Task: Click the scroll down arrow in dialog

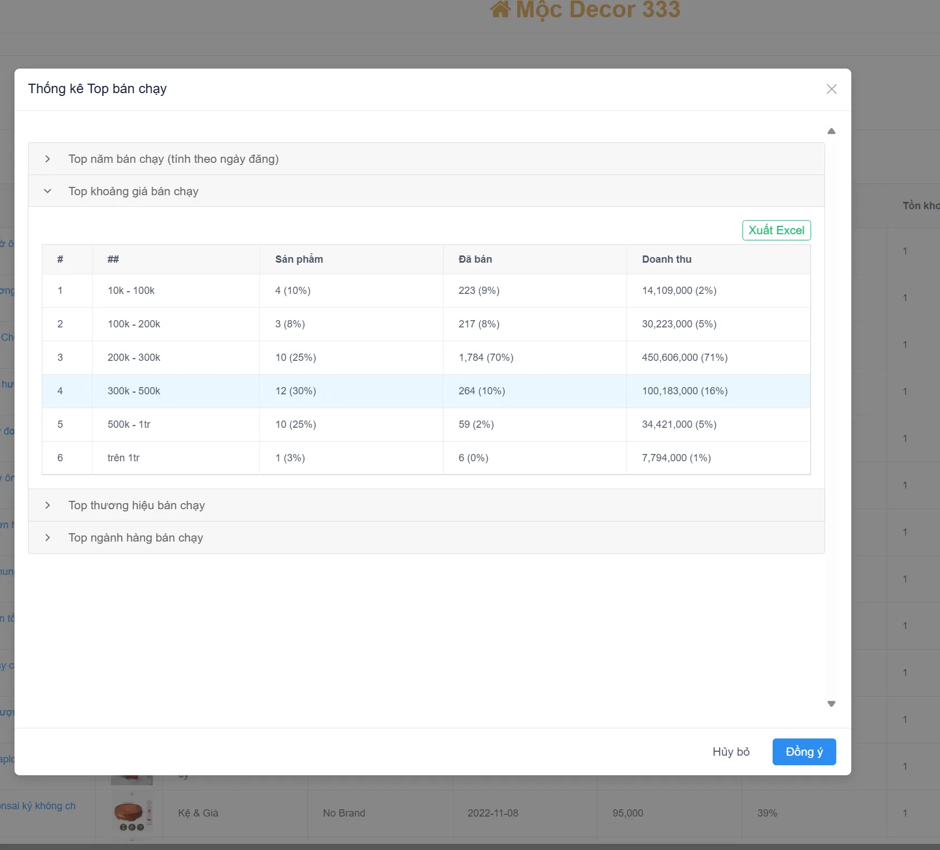Action: click(831, 704)
